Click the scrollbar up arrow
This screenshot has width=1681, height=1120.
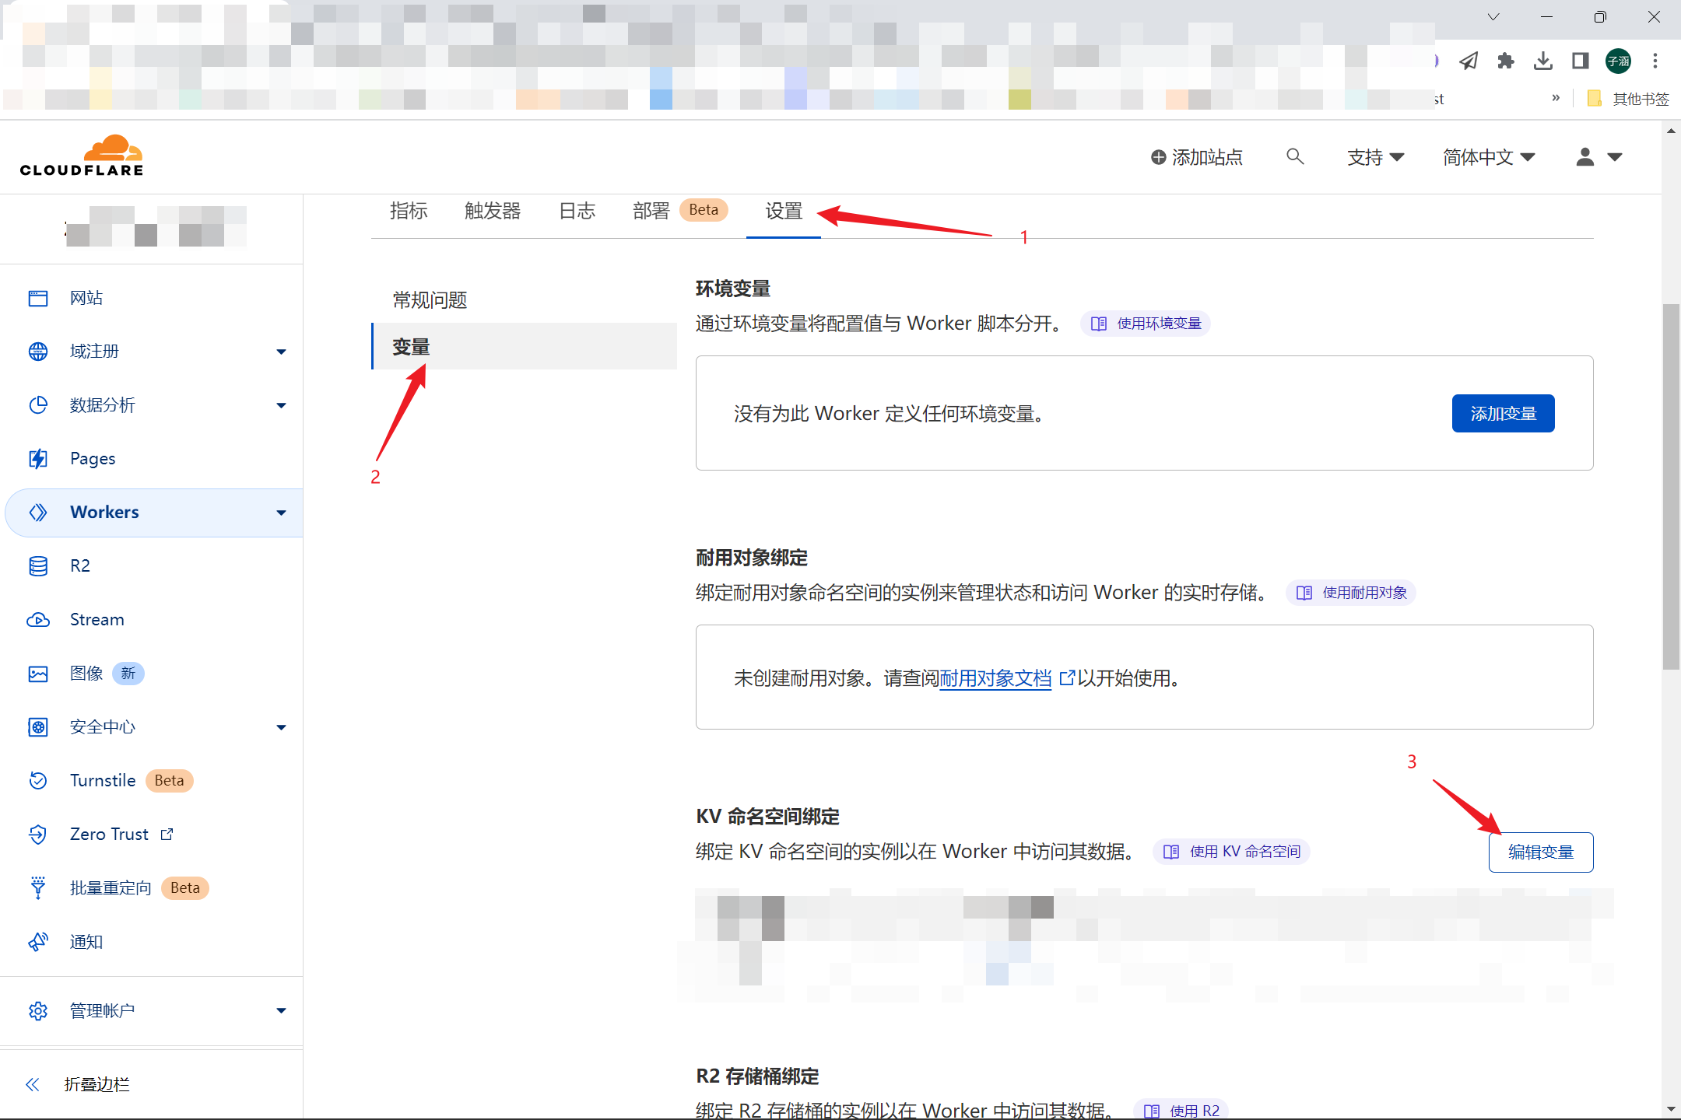[x=1671, y=131]
